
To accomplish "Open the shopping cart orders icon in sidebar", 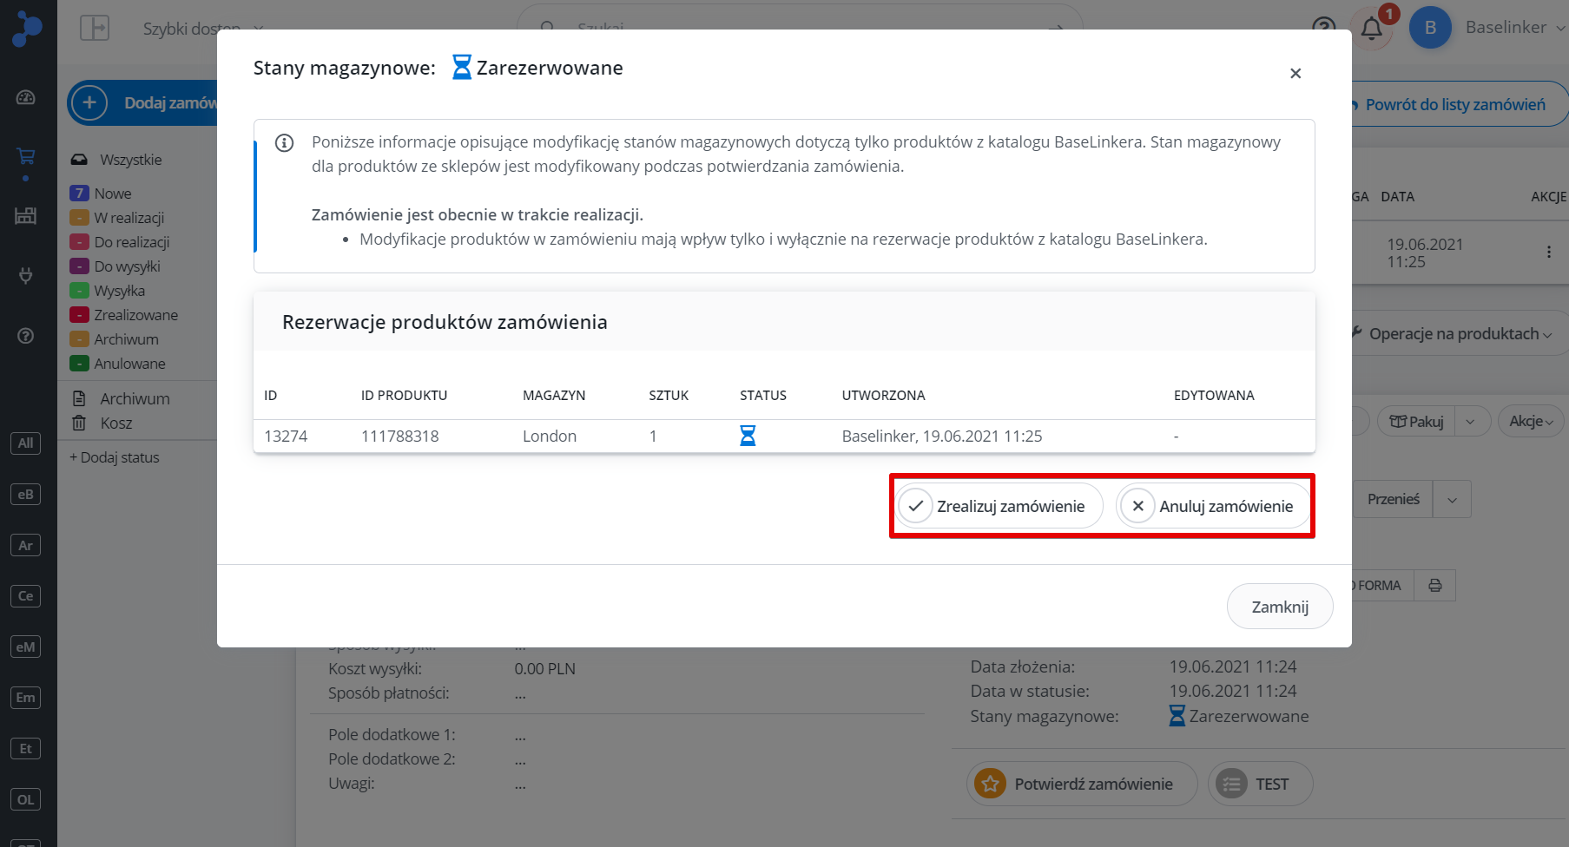I will 26,157.
